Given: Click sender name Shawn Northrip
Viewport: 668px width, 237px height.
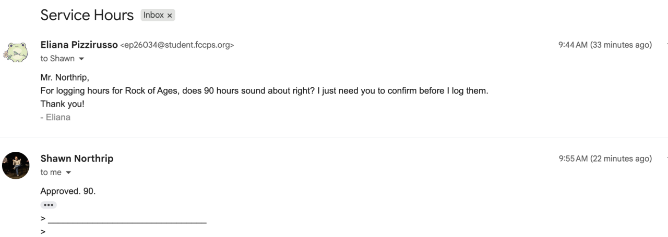Looking at the screenshot, I should [x=77, y=159].
